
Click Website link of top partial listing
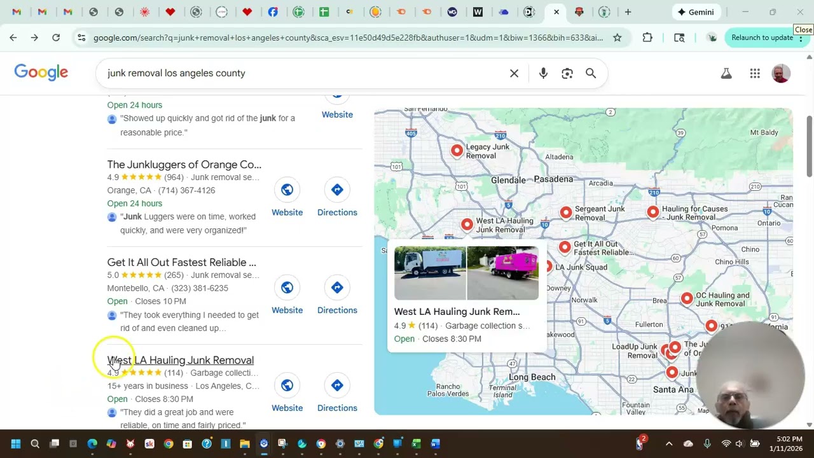pos(337,114)
